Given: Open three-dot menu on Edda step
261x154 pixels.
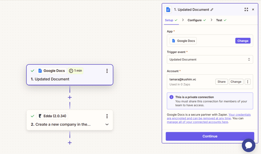Looking at the screenshot, I should click(x=107, y=116).
